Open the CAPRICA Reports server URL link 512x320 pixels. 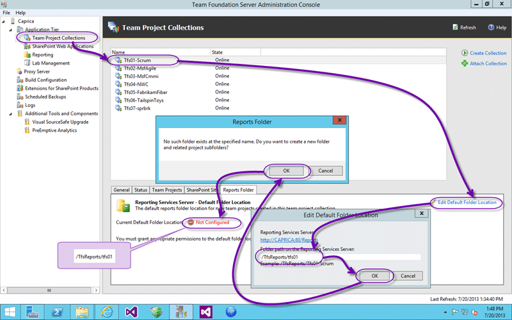289,240
